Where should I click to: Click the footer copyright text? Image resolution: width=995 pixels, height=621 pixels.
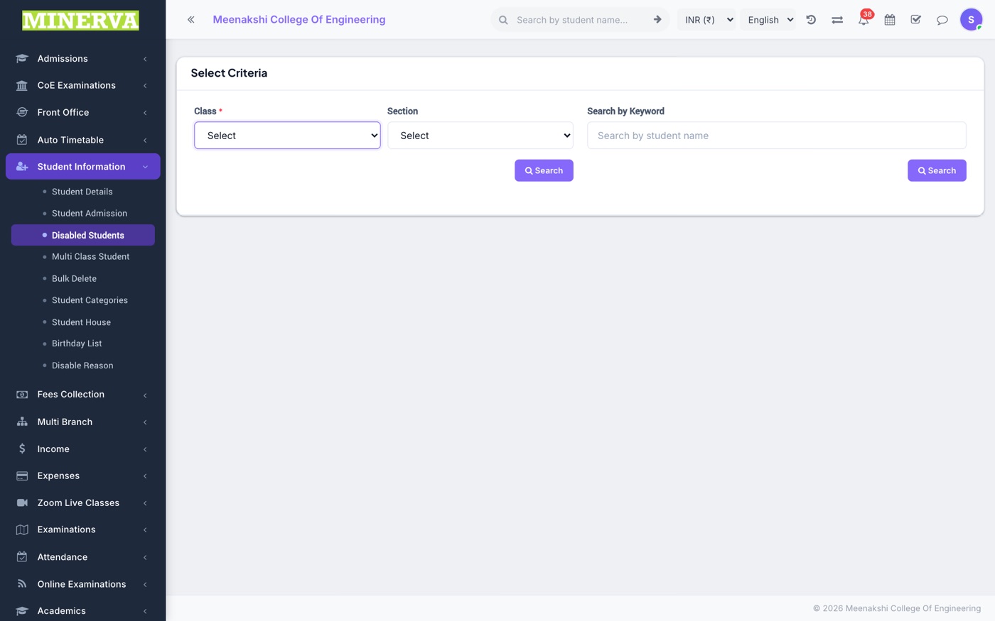tap(897, 608)
